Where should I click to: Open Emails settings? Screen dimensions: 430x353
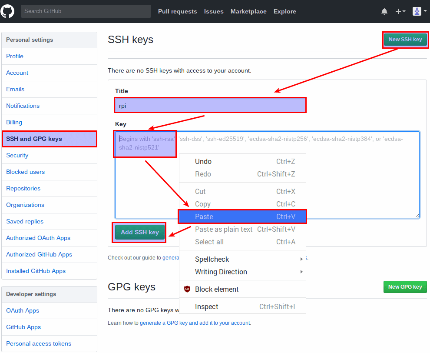click(50, 89)
